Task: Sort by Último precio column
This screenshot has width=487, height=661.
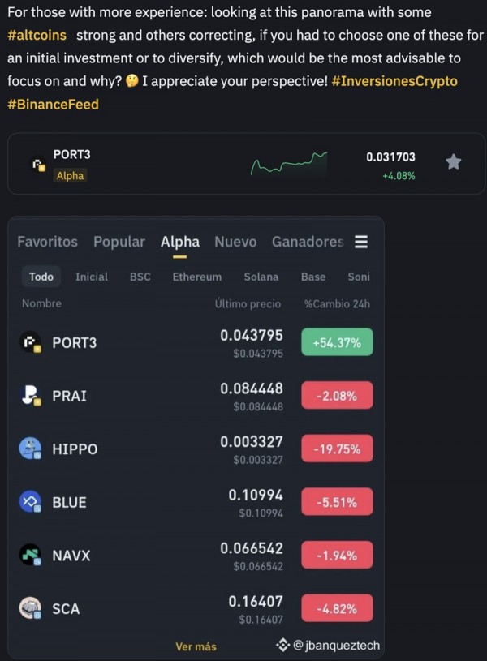Action: point(248,303)
